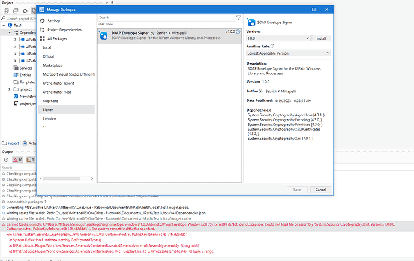Click the SOAP Envelope Signer list icon

click(103, 35)
